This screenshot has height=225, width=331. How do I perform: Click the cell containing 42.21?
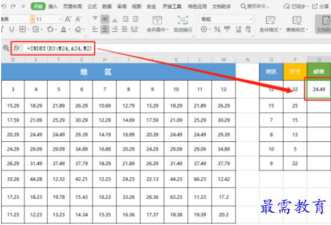tap(81, 179)
